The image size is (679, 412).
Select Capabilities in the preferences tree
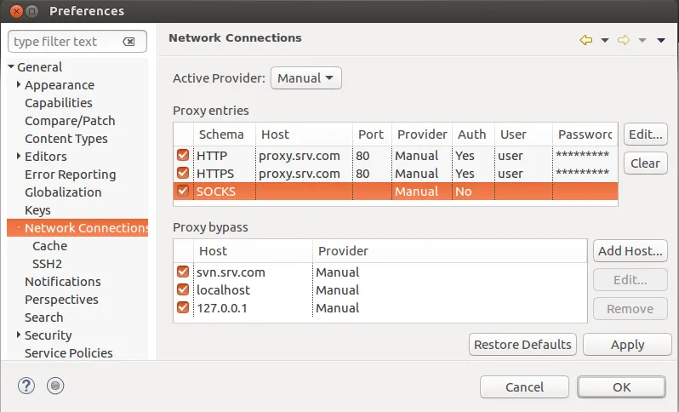pyautogui.click(x=59, y=103)
